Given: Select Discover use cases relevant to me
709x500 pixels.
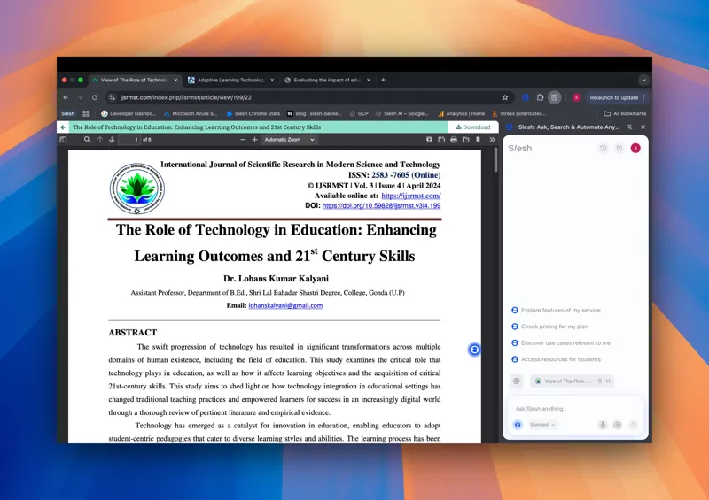Looking at the screenshot, I should pos(561,342).
